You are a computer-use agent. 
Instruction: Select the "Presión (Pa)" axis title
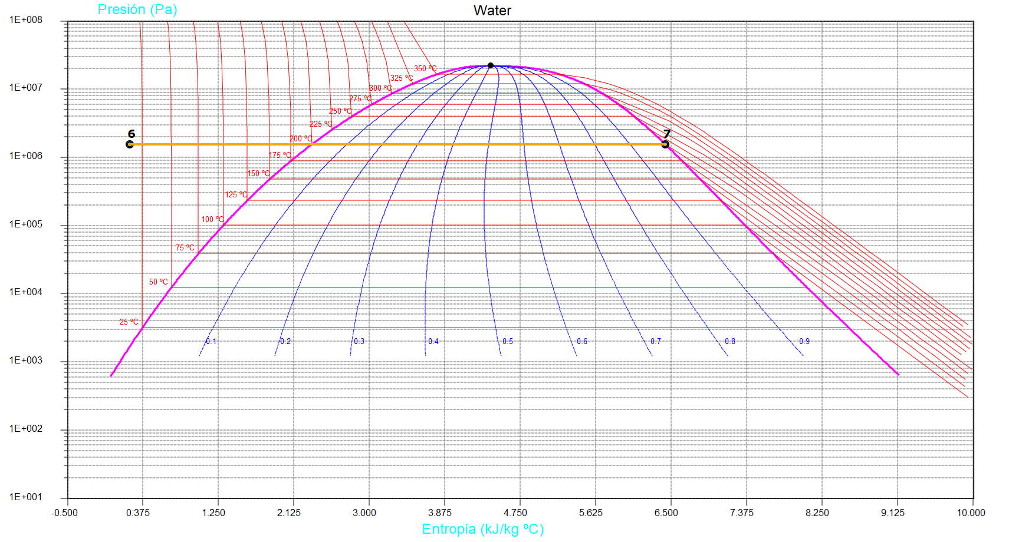(x=137, y=9)
